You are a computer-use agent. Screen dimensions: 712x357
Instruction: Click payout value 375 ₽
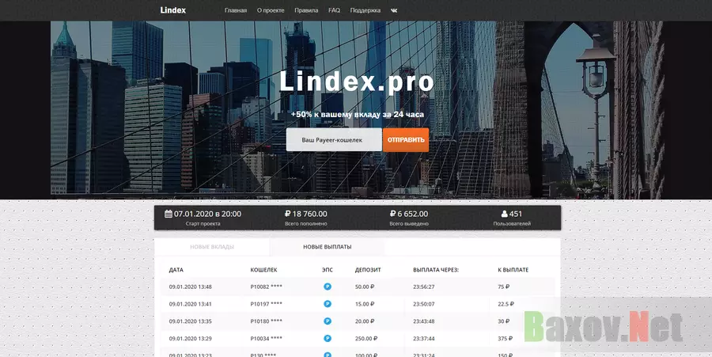pos(505,338)
